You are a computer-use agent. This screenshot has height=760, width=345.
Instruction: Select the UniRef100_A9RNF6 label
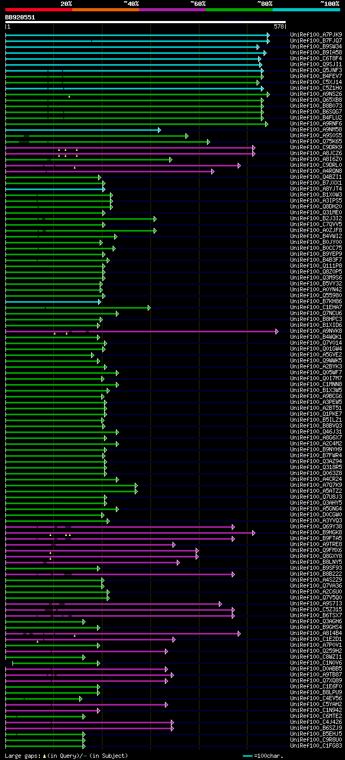coord(316,124)
